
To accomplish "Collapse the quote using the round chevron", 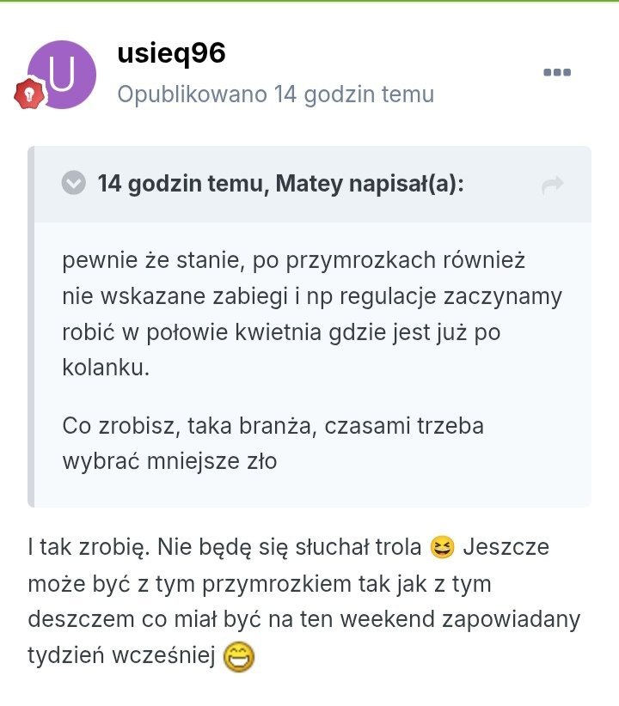I will (x=74, y=183).
